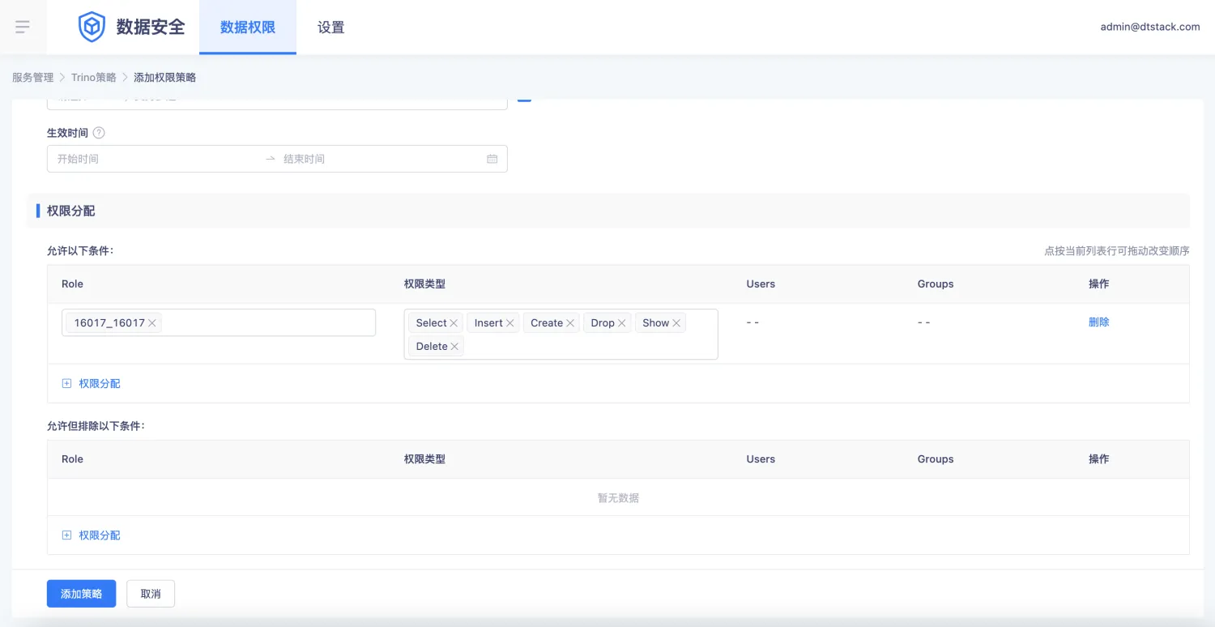The height and width of the screenshot is (627, 1215).
Task: Click the 开始时间 input field
Action: [154, 159]
